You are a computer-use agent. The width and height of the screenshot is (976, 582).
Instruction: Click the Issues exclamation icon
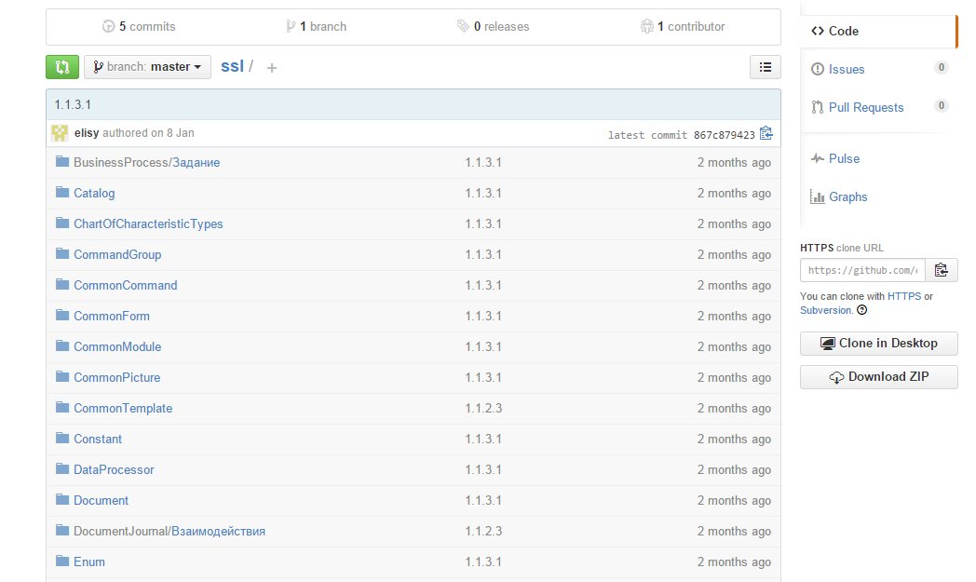[x=818, y=69]
